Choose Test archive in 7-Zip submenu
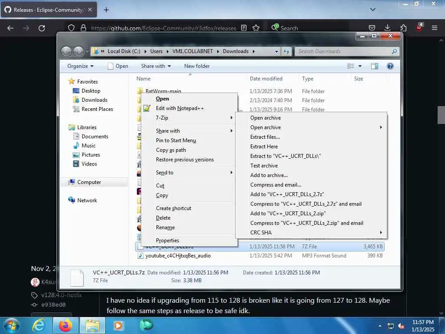 click(264, 166)
